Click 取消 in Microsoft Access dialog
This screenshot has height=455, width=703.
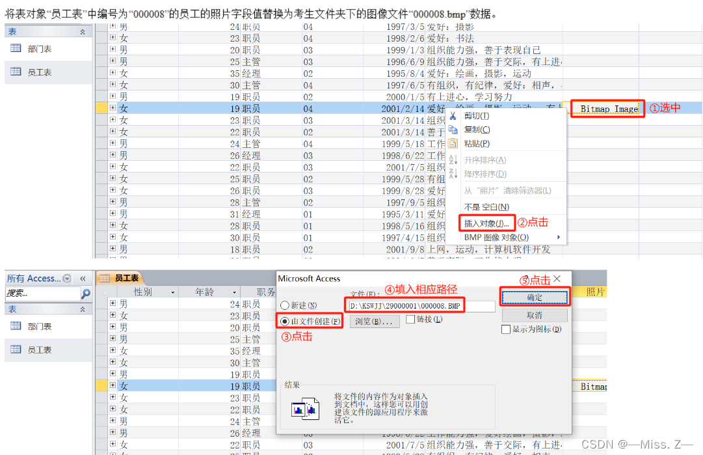pyautogui.click(x=535, y=315)
